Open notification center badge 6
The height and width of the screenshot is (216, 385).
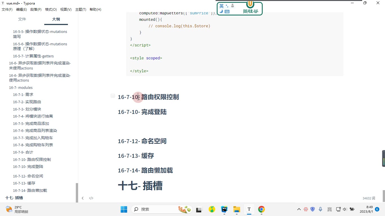pos(377,209)
